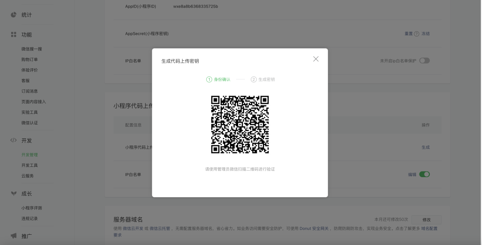Screen dimensions: 482x245
Task: Open 页面内容接入 in the sidebar
Action: coord(33,102)
